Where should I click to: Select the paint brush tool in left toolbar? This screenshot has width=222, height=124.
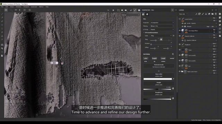pyautogui.click(x=2, y=14)
